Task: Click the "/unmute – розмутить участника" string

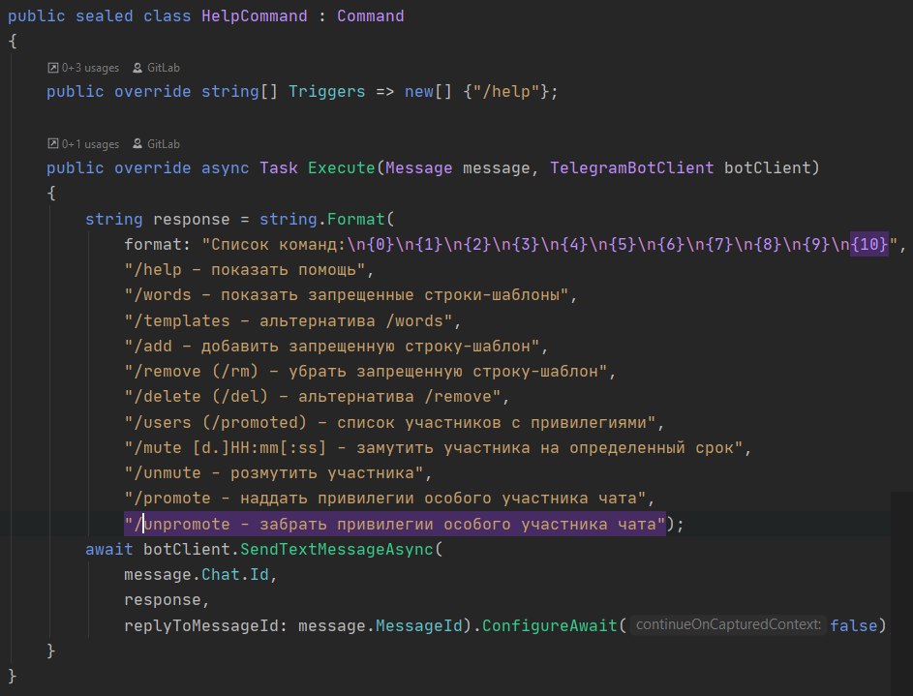Action: [x=274, y=473]
